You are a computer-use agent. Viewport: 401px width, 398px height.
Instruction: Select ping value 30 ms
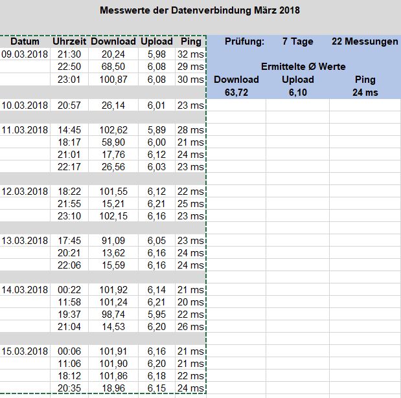[190, 80]
